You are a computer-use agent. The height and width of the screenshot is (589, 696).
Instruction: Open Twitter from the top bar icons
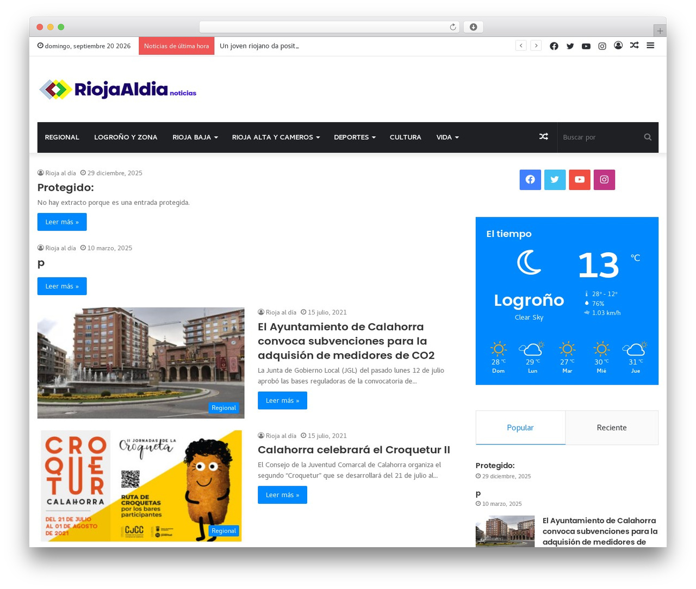[x=570, y=46]
